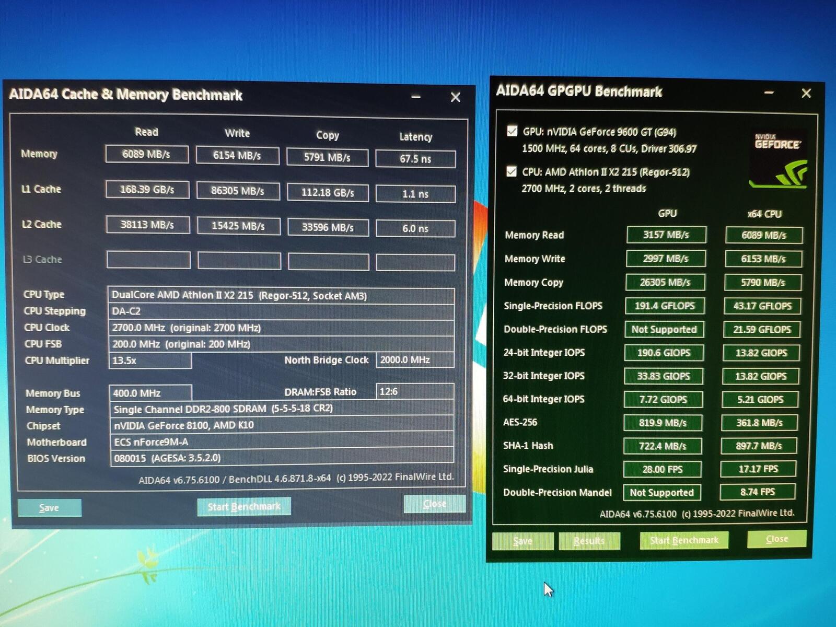Select Memory Copy value 5791 MB/s

[x=328, y=157]
